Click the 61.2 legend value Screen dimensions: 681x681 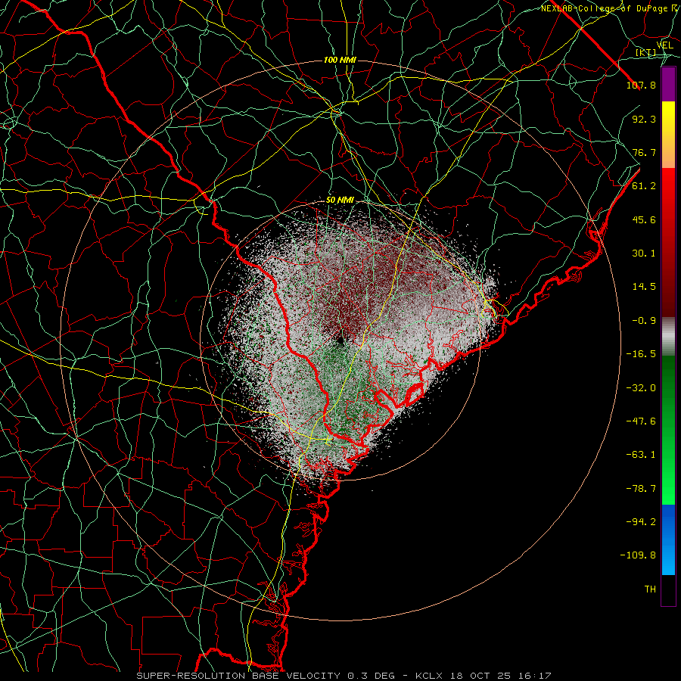pyautogui.click(x=644, y=186)
